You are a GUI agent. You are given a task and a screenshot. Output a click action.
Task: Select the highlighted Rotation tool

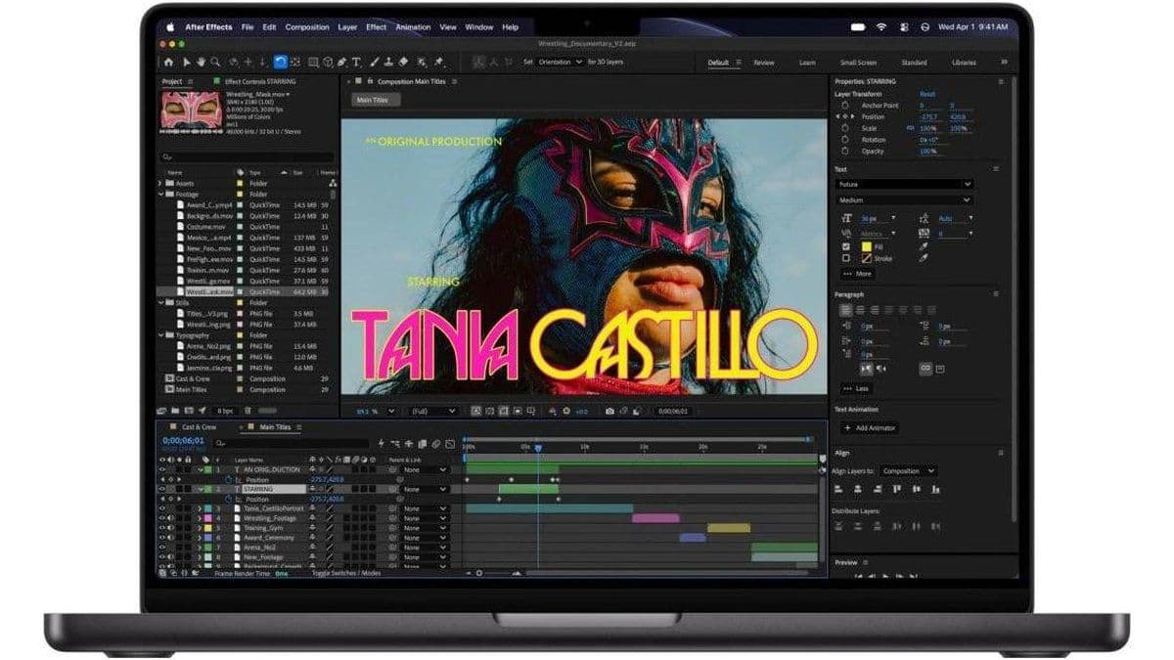[x=280, y=62]
